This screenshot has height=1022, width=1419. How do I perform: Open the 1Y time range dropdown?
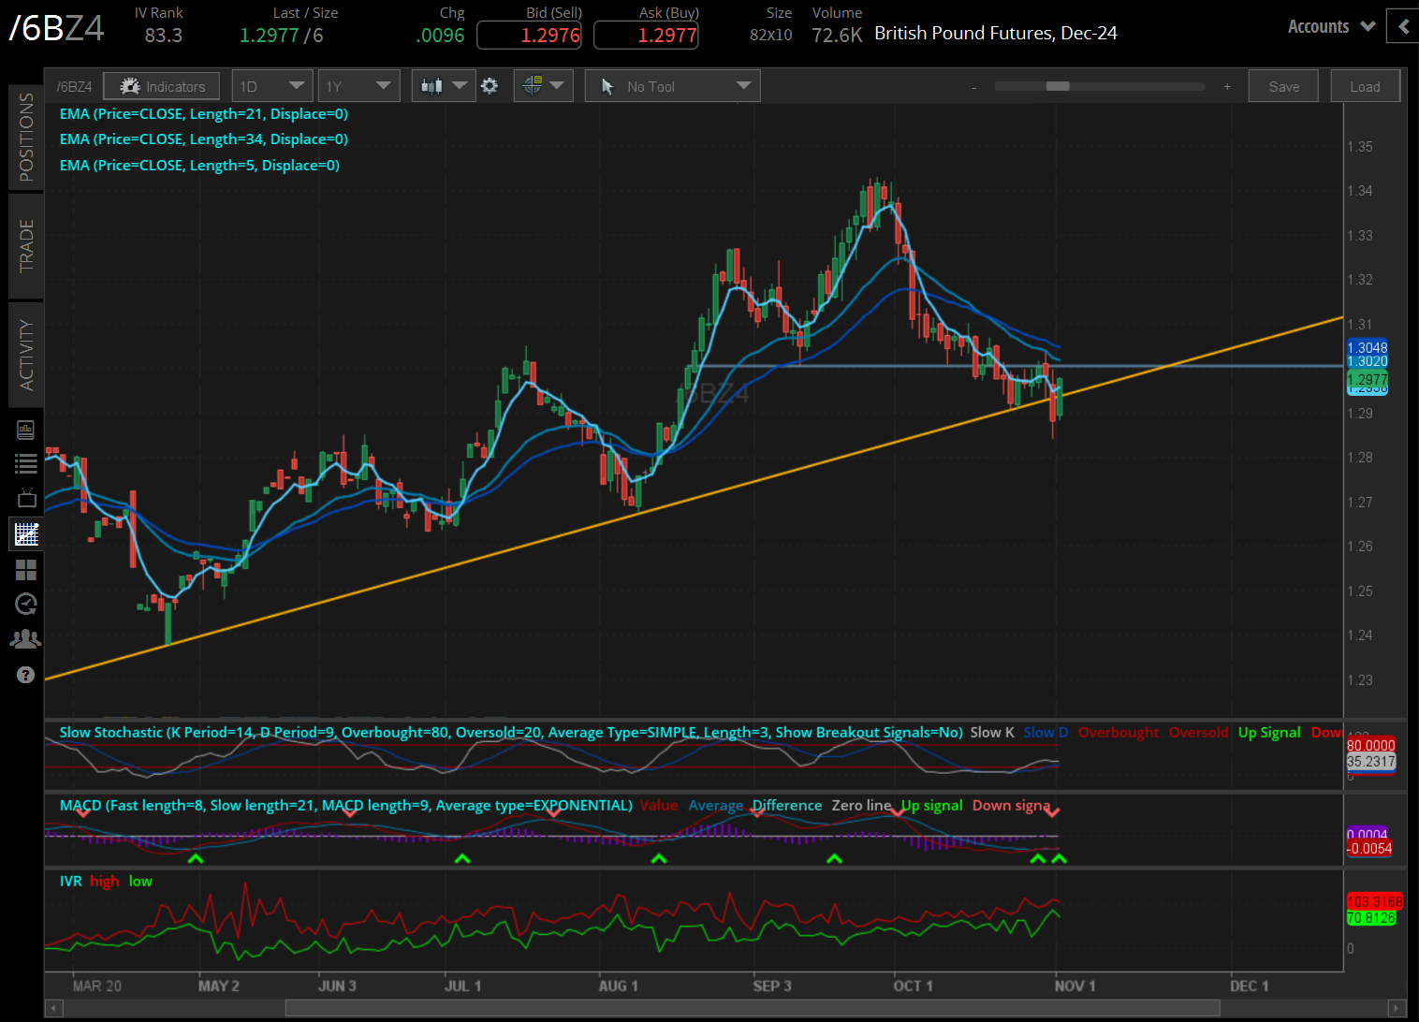tap(358, 86)
